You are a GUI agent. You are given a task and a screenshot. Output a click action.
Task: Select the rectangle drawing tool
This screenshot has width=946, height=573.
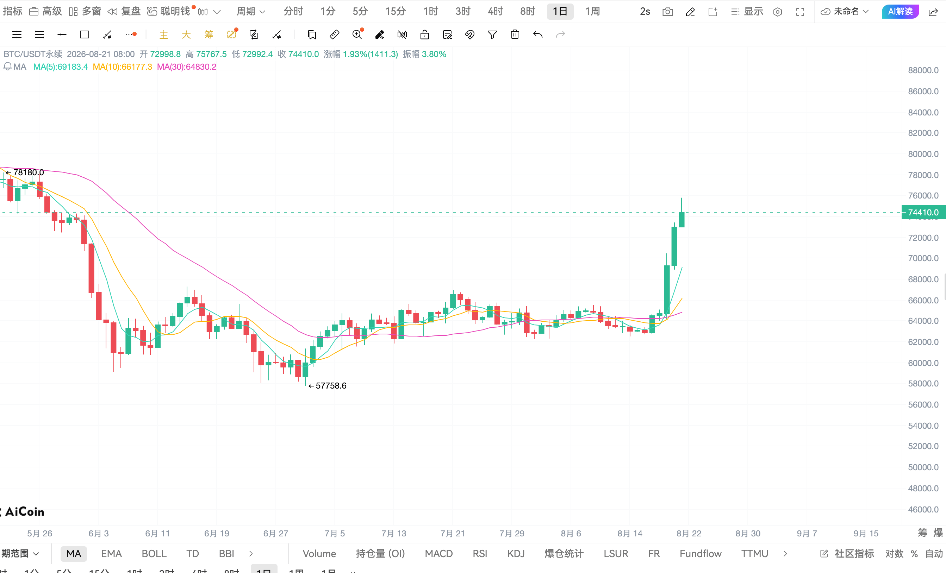click(x=85, y=35)
